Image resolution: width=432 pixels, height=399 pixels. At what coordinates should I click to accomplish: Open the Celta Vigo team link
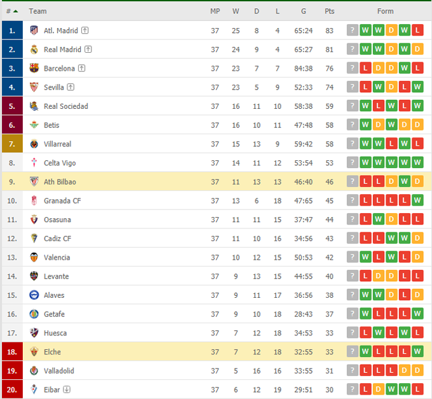[60, 163]
